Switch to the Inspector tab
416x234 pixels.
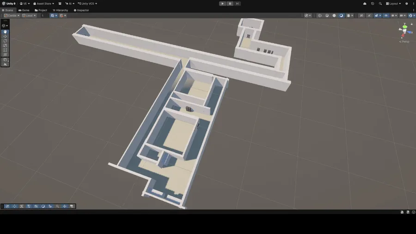click(x=81, y=10)
